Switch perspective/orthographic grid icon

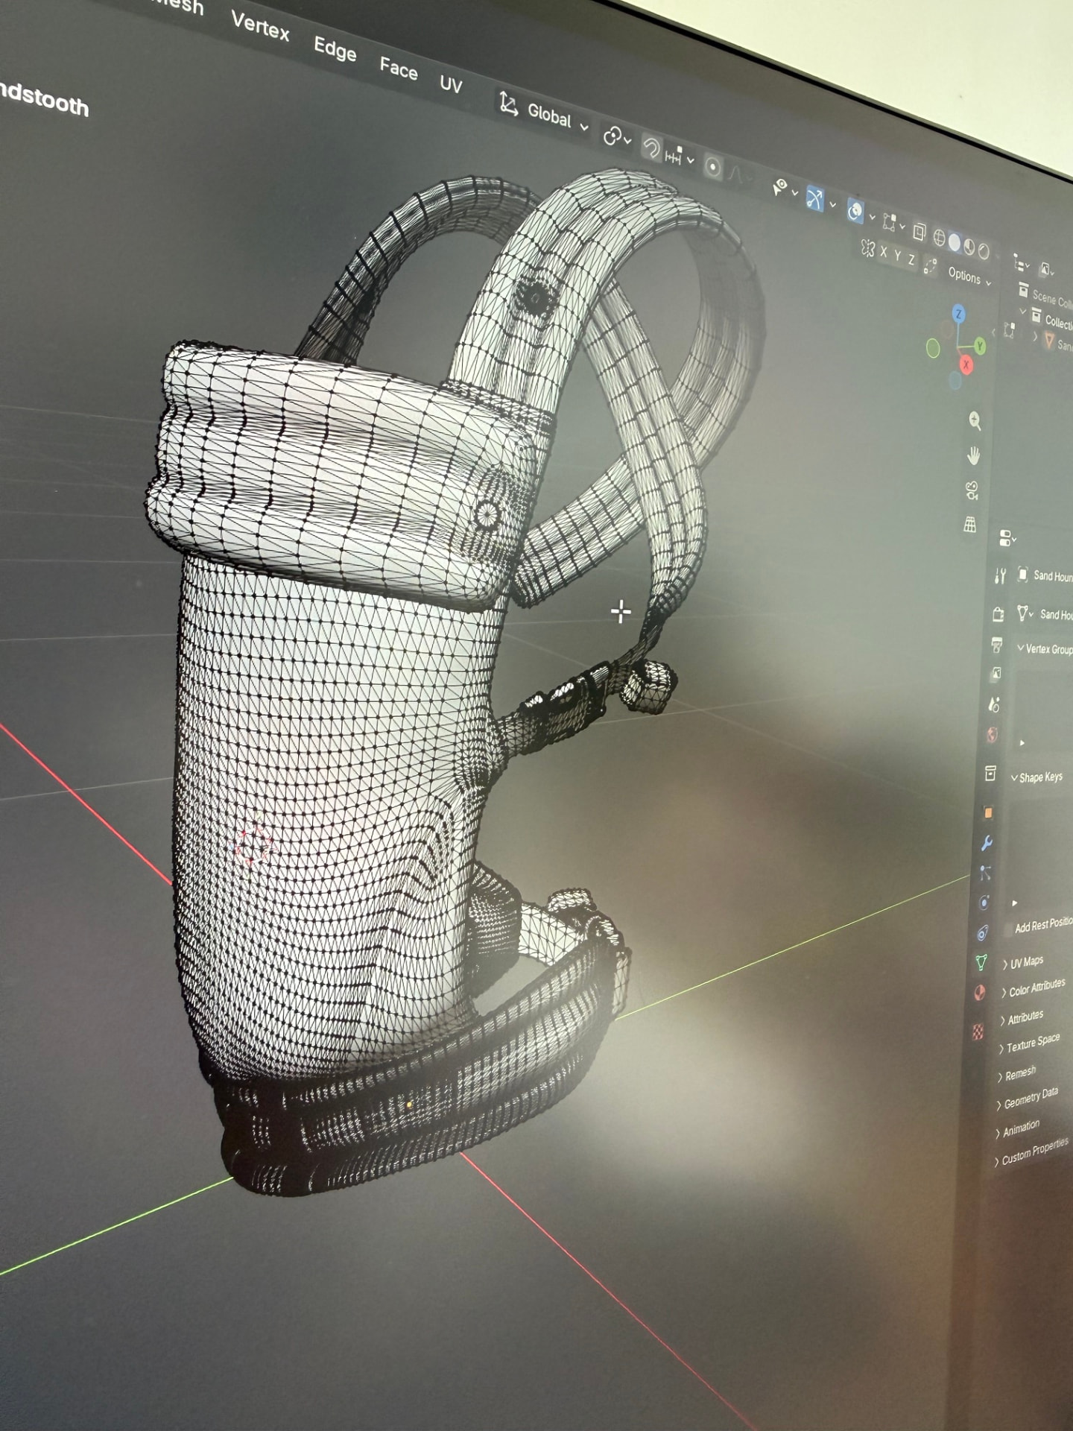tap(969, 525)
